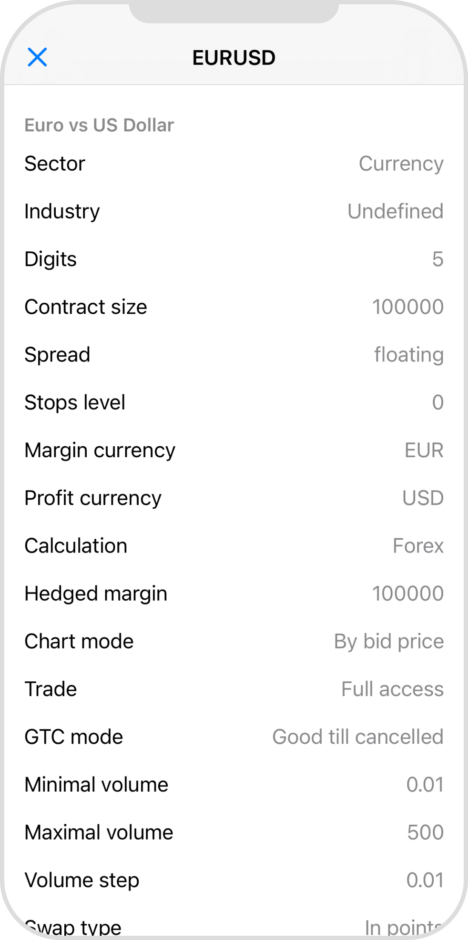This screenshot has width=468, height=940.
Task: Close the EURUSD symbol details screen
Action: point(37,57)
